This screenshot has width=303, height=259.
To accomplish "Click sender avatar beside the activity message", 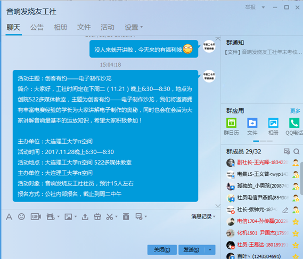I will [x=209, y=76].
